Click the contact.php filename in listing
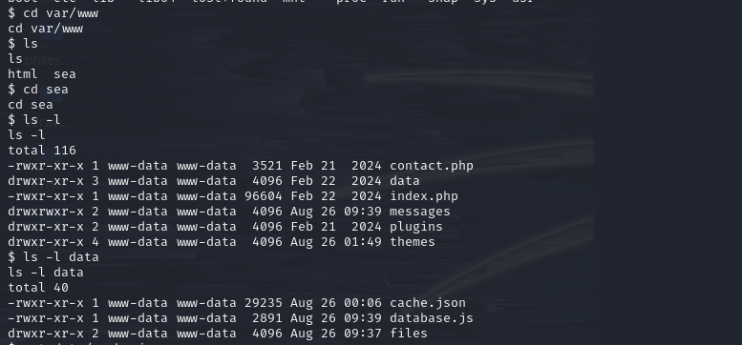Image resolution: width=742 pixels, height=345 pixels. [x=431, y=166]
